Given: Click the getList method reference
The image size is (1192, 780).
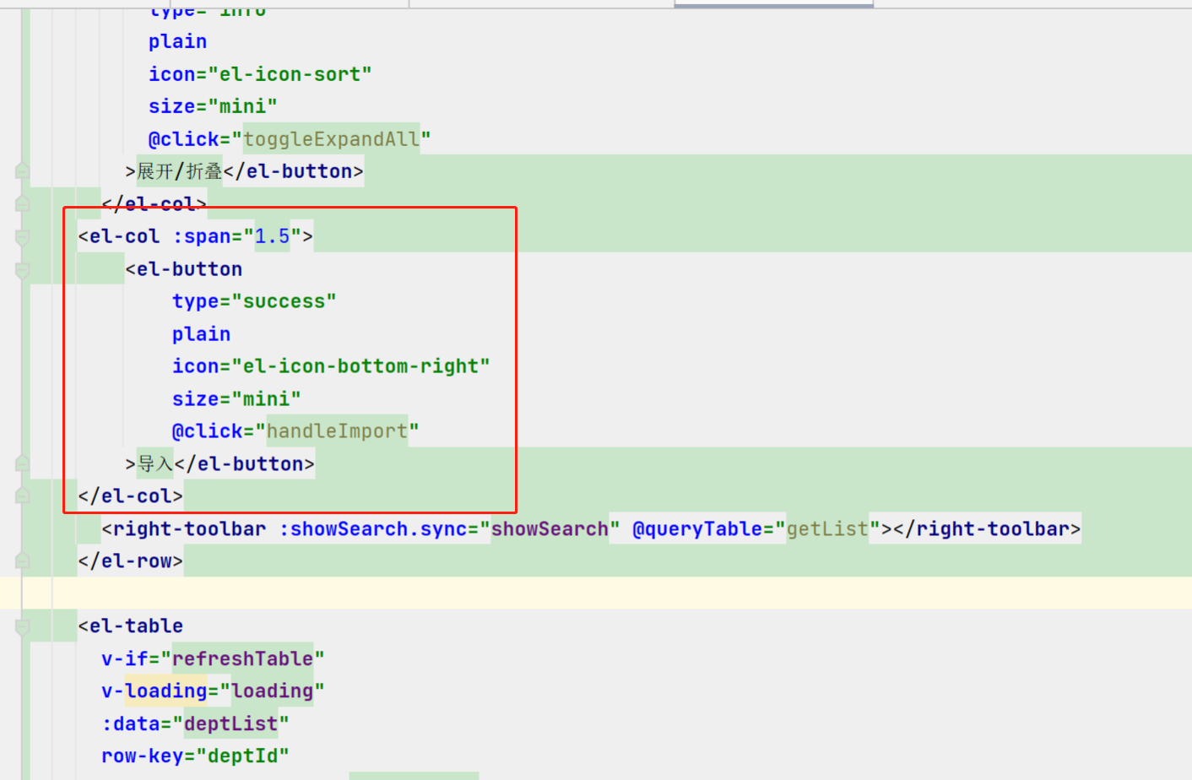Looking at the screenshot, I should click(827, 529).
